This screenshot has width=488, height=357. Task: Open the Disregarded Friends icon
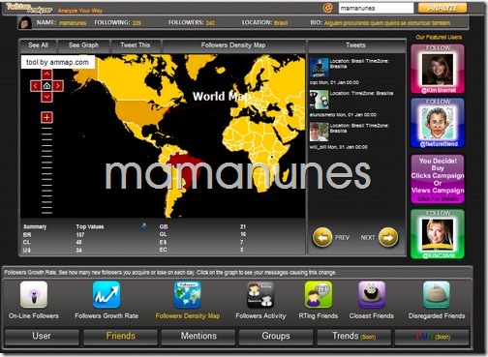tap(437, 294)
